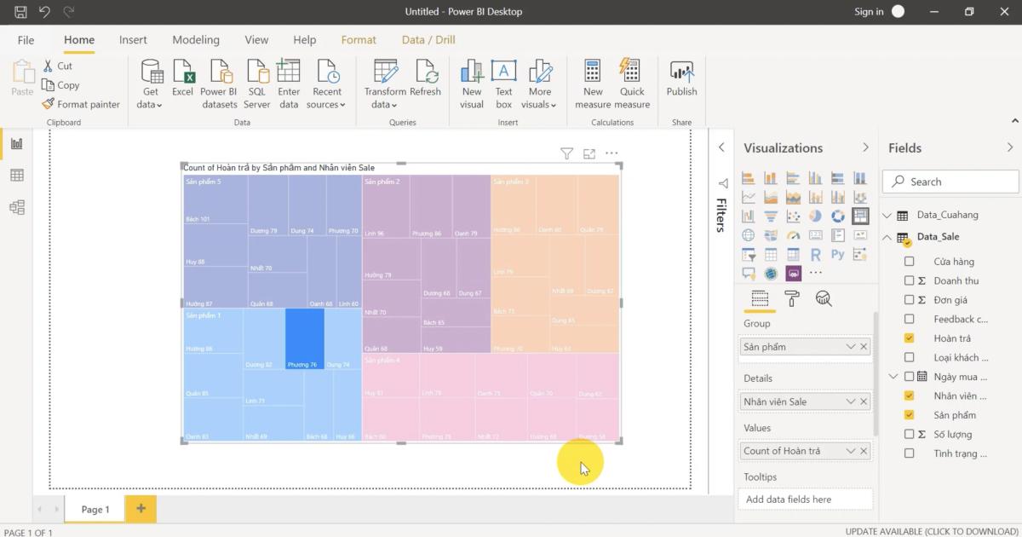Select the funnel chart visual
The image size is (1022, 537).
tap(771, 216)
